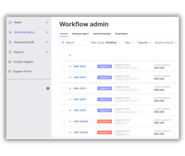Image resolution: width=185 pixels, height=156 pixels.
Task: Click the Approval badge in the first row
Action: coord(104,66)
